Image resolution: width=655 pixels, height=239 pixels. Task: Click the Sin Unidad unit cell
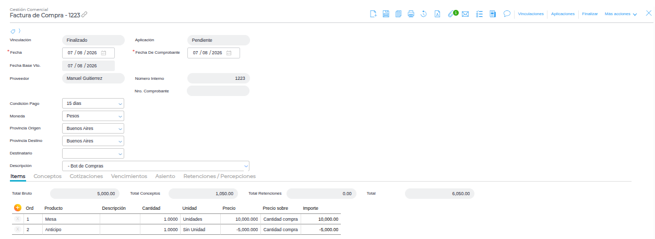pos(200,230)
